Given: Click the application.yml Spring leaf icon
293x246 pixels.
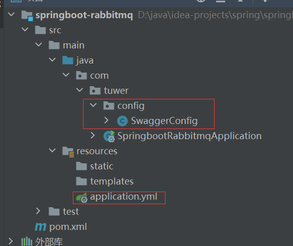Looking at the screenshot, I should (81, 198).
